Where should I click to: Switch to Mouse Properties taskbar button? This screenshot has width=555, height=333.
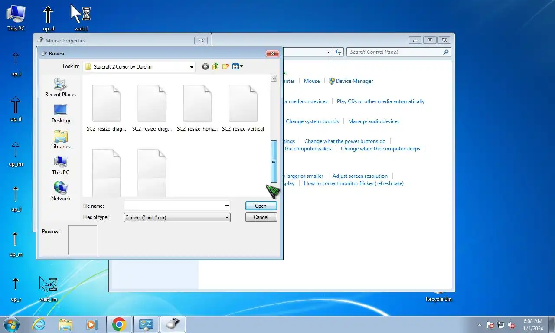[173, 324]
